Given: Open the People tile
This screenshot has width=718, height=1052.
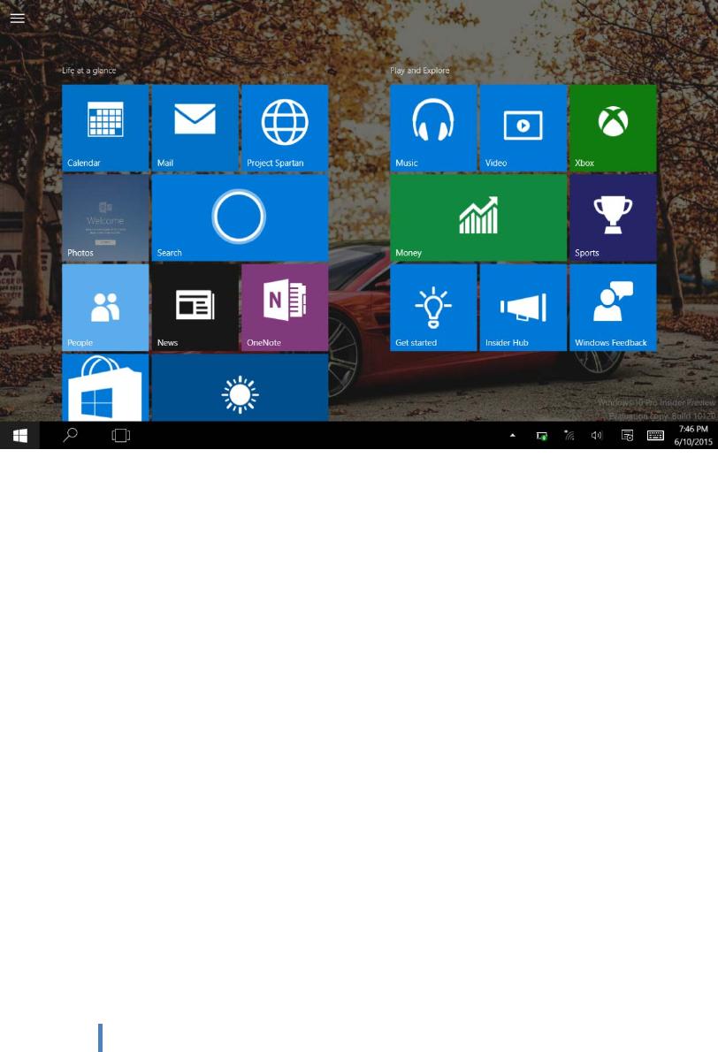Looking at the screenshot, I should click(x=105, y=308).
